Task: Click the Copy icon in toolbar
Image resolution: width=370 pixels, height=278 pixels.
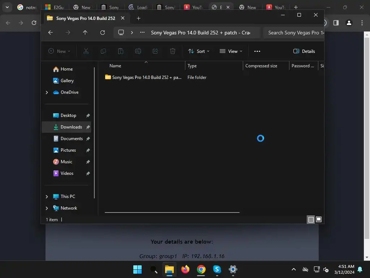Action: 103,51
